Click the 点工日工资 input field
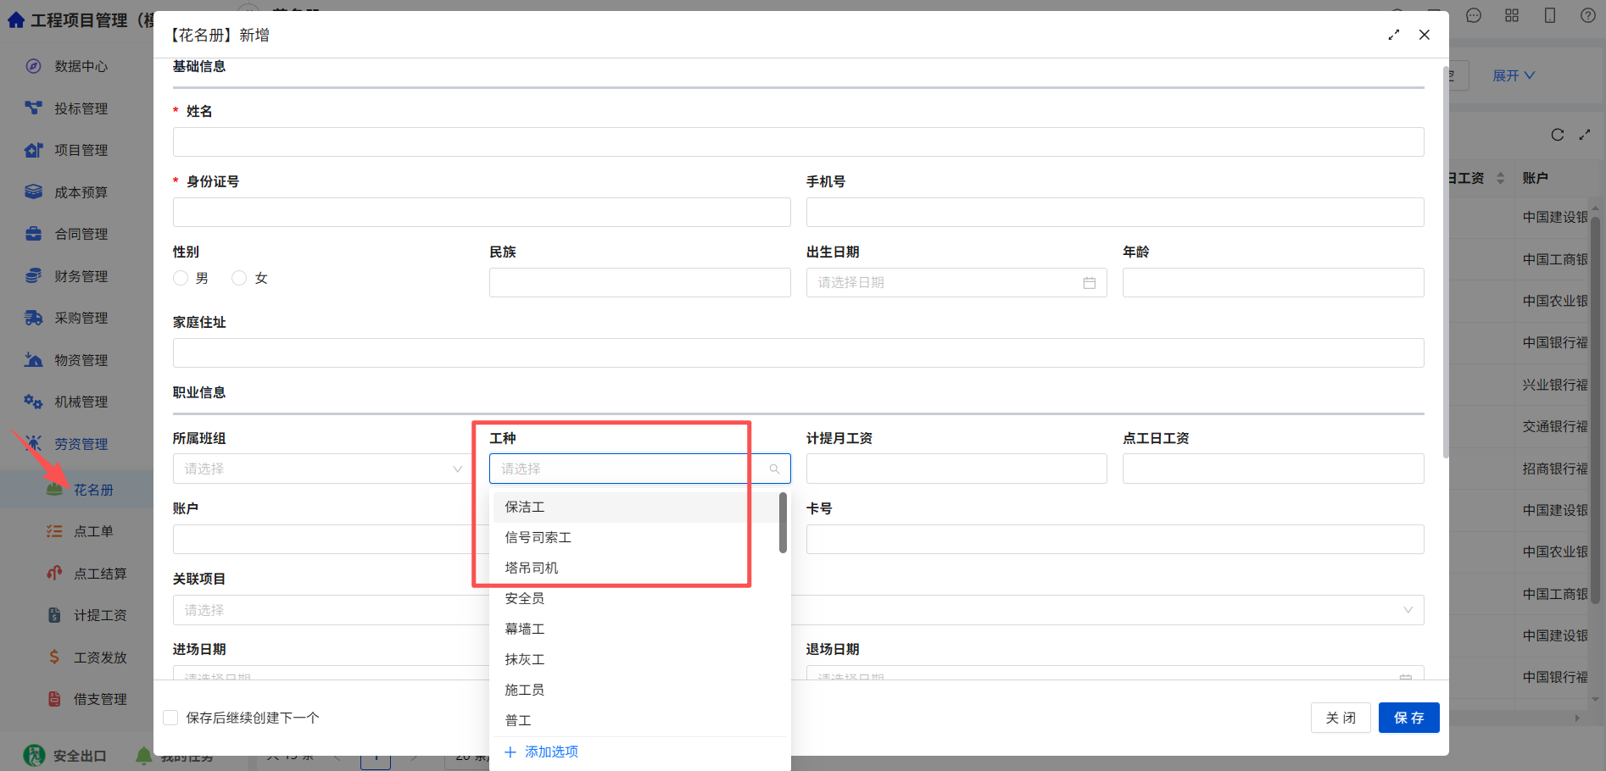Image resolution: width=1606 pixels, height=771 pixels. (1273, 469)
